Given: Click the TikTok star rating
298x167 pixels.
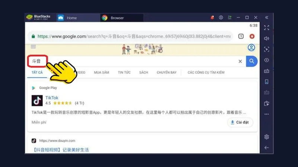Looking at the screenshot, I should click(x=63, y=103).
